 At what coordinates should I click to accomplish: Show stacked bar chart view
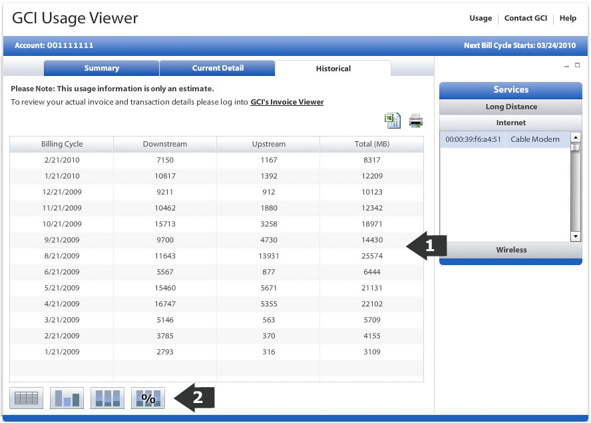[107, 398]
